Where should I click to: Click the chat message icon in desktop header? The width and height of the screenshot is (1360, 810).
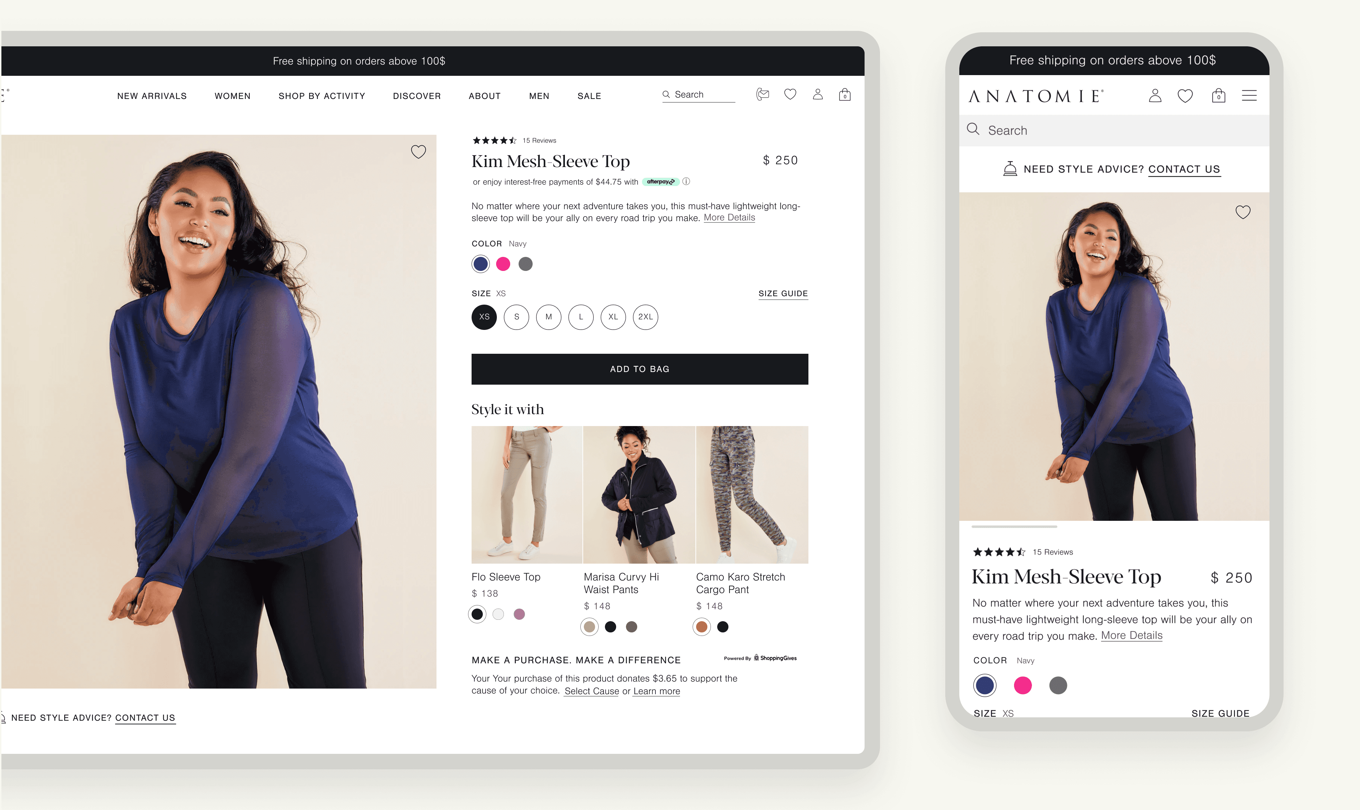(x=762, y=94)
